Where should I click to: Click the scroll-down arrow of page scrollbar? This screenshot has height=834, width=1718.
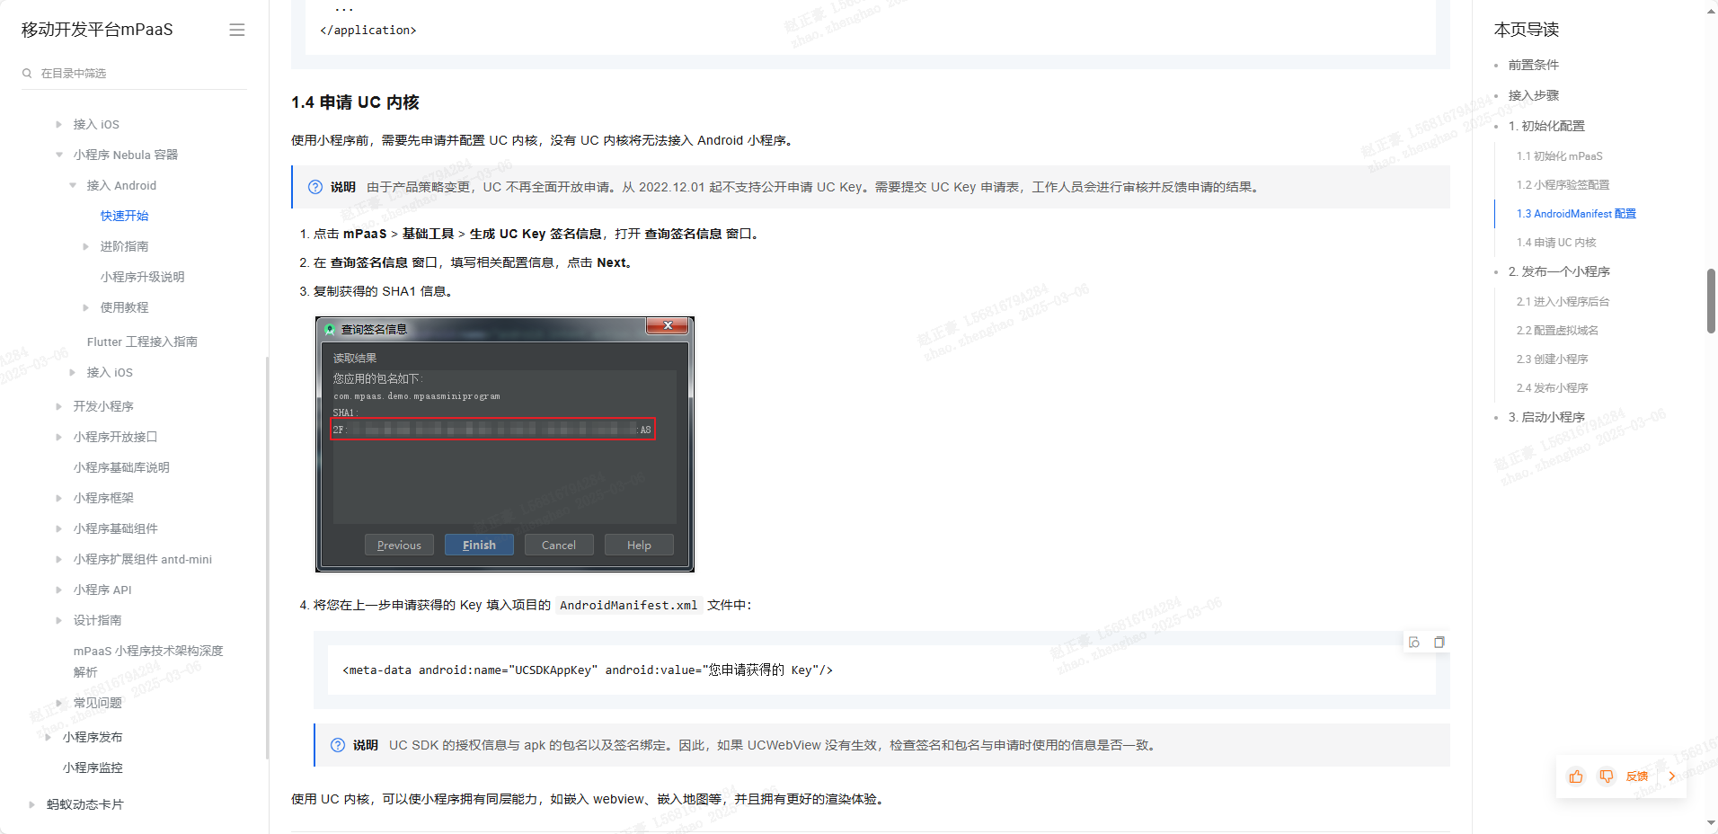click(x=1711, y=822)
